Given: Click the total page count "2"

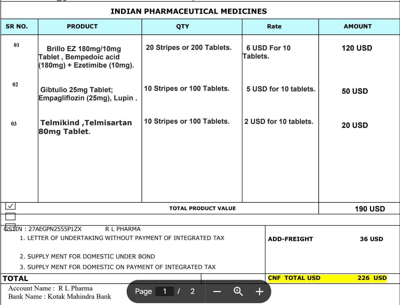Looking at the screenshot, I should coord(192,291).
